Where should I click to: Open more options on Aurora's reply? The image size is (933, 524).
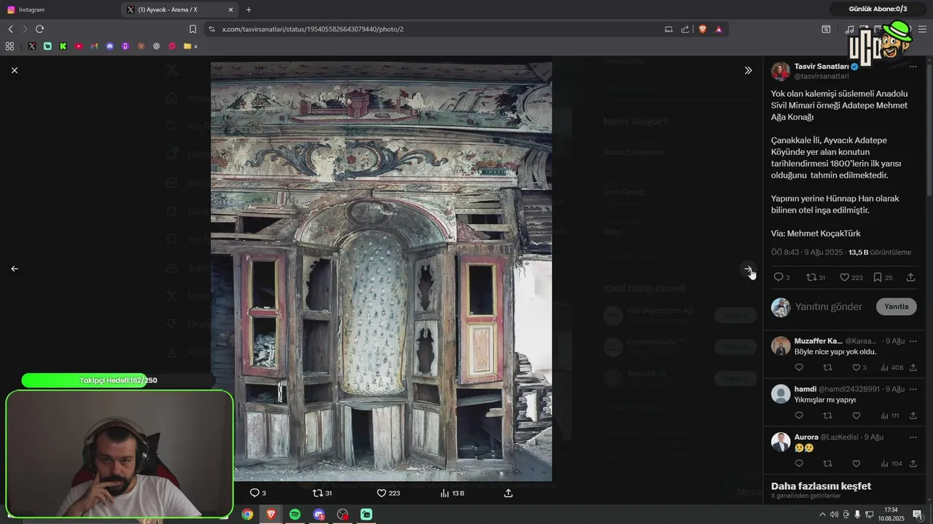pos(913,437)
